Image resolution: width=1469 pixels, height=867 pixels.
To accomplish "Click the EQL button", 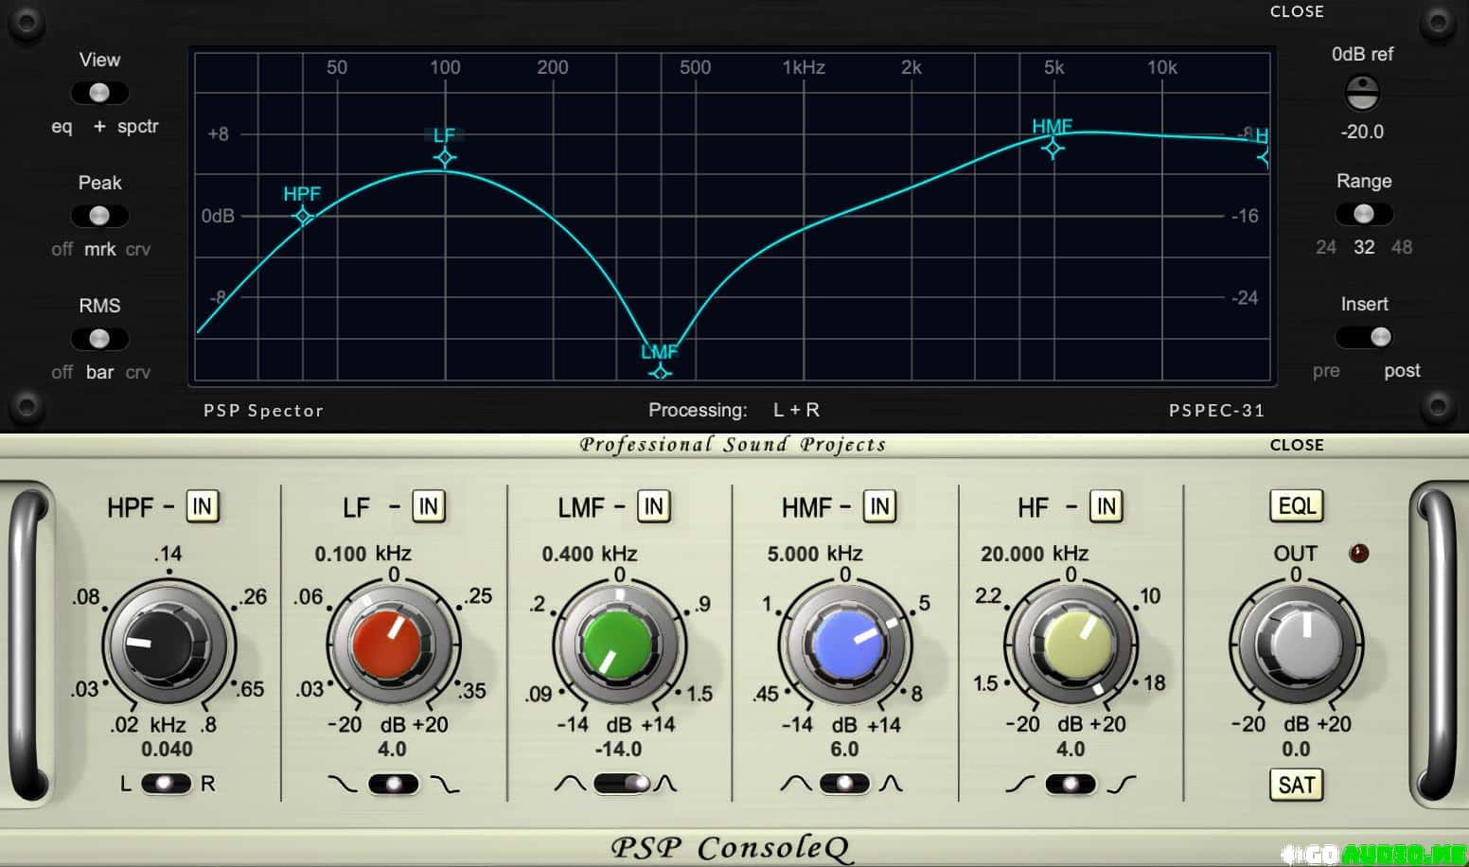I will [1296, 506].
